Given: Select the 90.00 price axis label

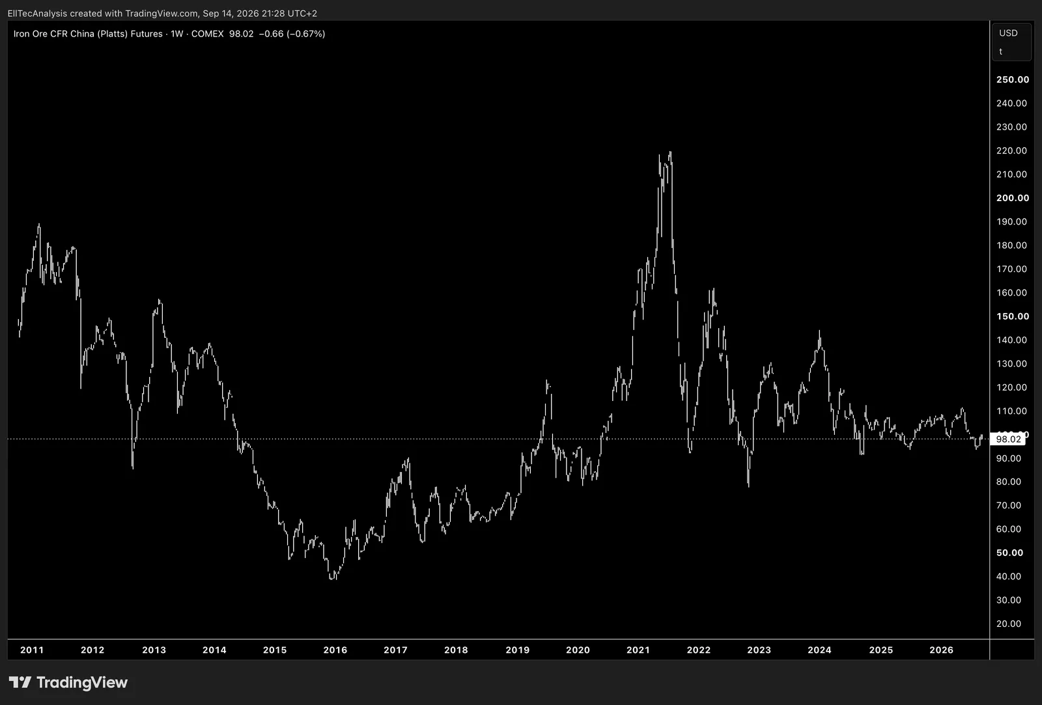Looking at the screenshot, I should (x=1009, y=458).
